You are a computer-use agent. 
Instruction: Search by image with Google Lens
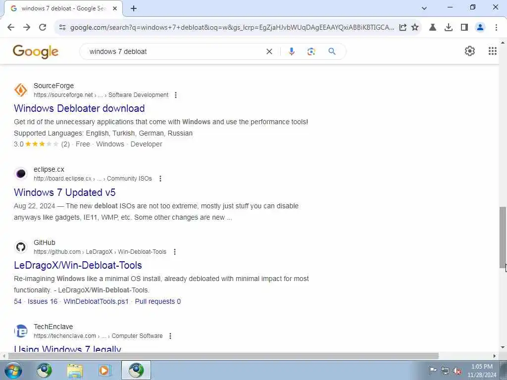point(311,51)
